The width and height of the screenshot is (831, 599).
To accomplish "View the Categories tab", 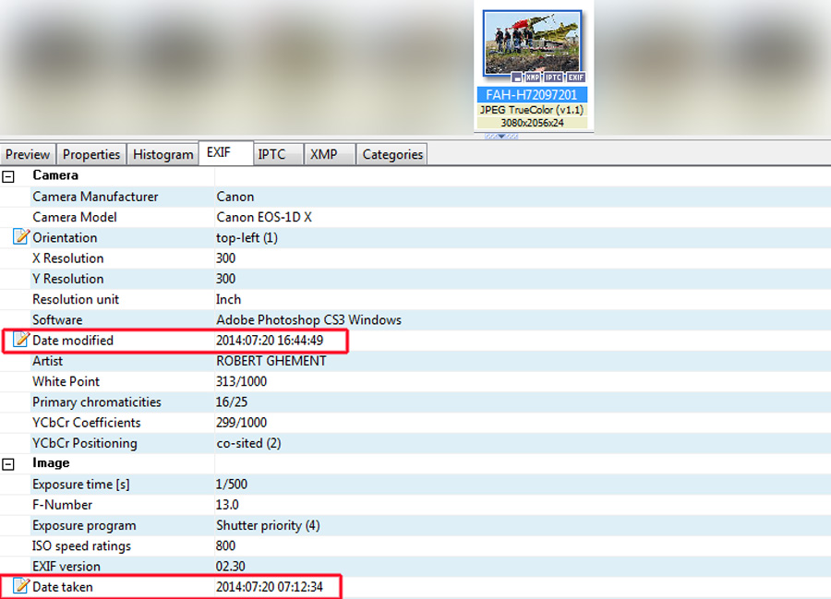I will pos(392,155).
